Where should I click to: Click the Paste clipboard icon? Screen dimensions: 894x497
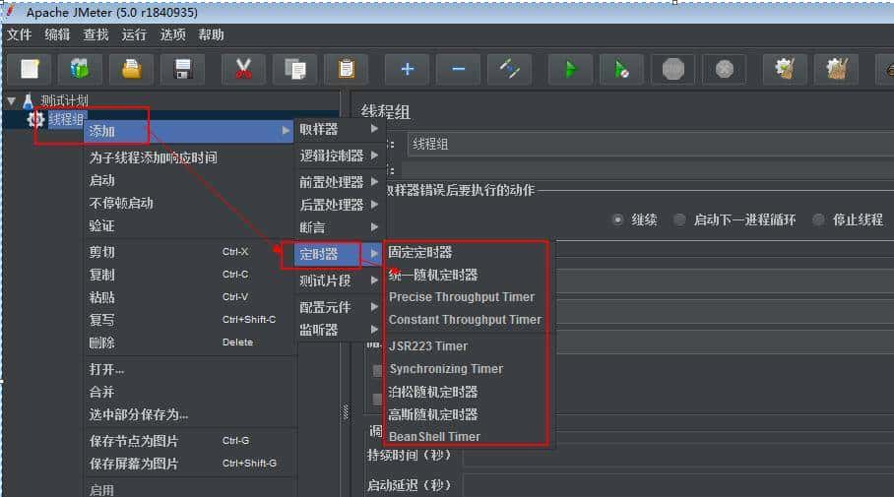347,70
